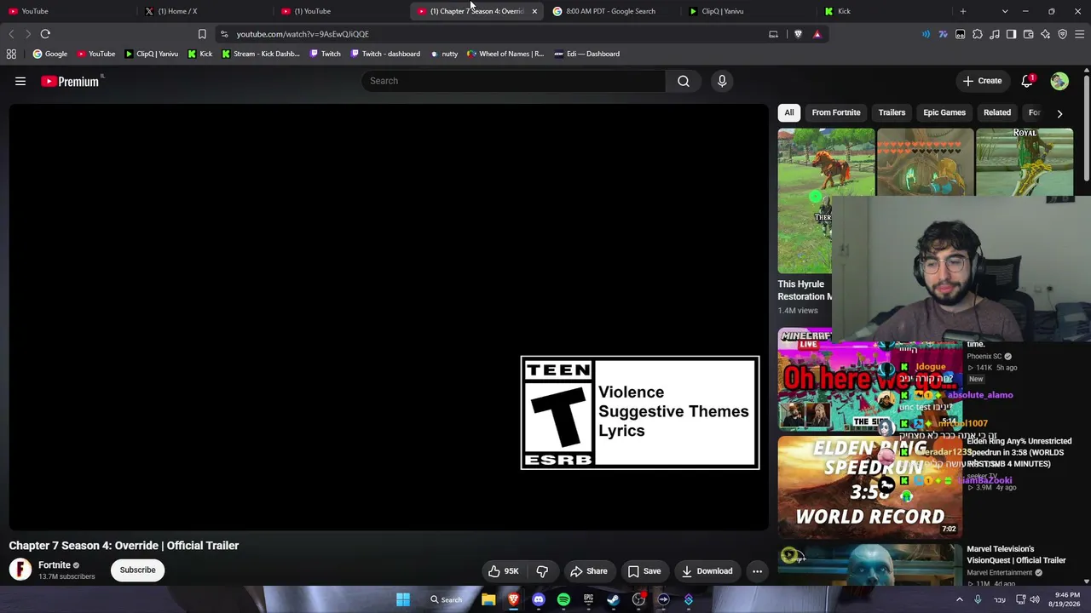Select the All filter chip
This screenshot has height=613, width=1091.
(x=789, y=112)
